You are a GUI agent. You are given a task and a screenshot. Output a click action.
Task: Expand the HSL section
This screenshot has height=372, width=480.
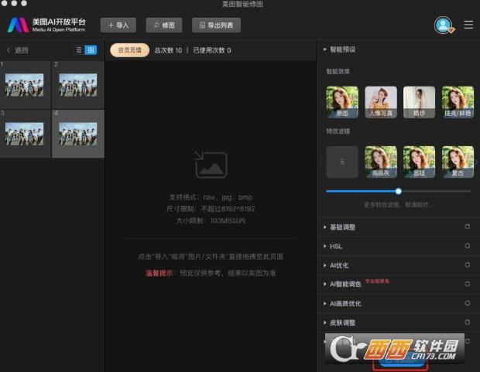point(333,246)
